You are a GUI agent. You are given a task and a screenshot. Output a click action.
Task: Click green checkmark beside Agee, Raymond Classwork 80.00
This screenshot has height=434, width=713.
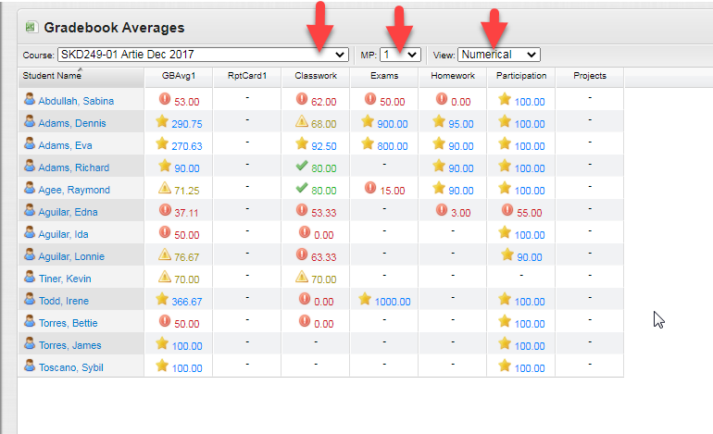302,188
